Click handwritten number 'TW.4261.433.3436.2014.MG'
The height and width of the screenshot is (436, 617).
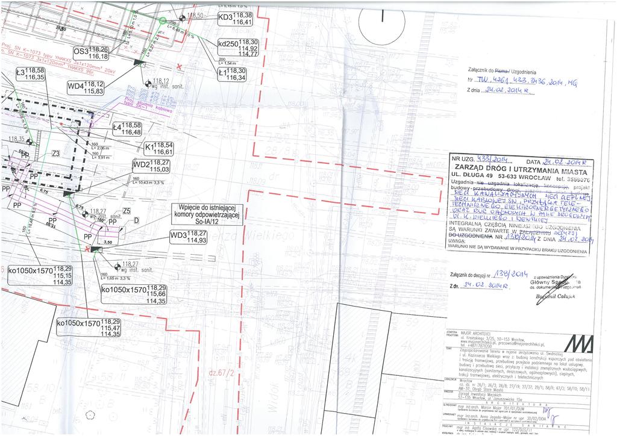pos(527,82)
